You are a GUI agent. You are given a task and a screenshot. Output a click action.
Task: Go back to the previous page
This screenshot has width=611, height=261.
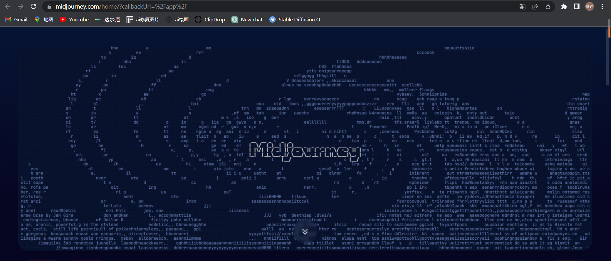point(8,6)
